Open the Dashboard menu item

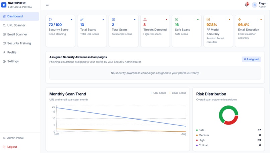[20, 16]
